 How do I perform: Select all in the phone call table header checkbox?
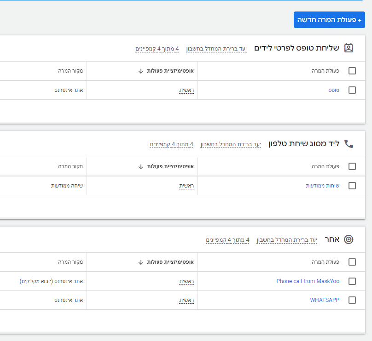click(352, 166)
